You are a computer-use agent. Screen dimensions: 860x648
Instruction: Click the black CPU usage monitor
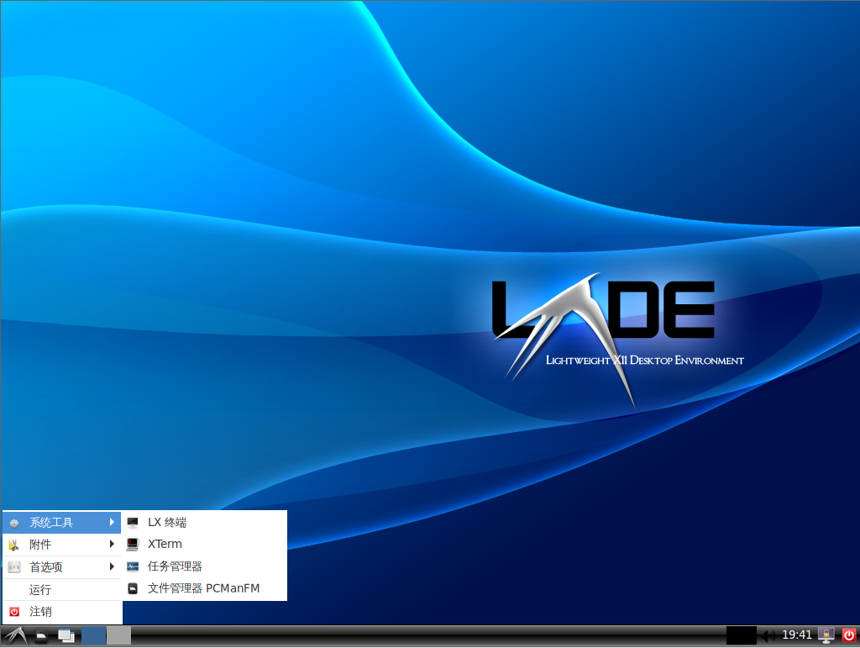[741, 635]
